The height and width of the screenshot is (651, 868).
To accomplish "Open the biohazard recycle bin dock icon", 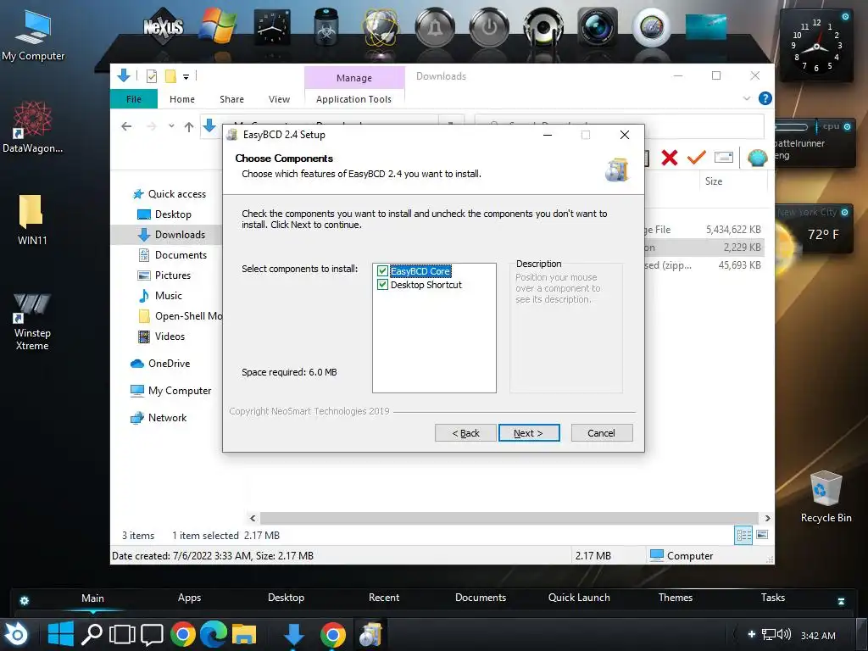I will tap(326, 26).
